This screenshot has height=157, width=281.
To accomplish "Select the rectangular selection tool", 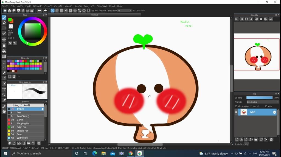I will click(4, 62).
